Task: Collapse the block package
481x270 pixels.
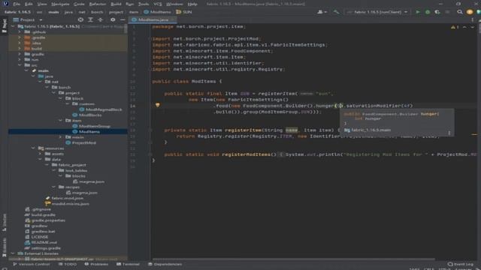Action: [x=60, y=98]
